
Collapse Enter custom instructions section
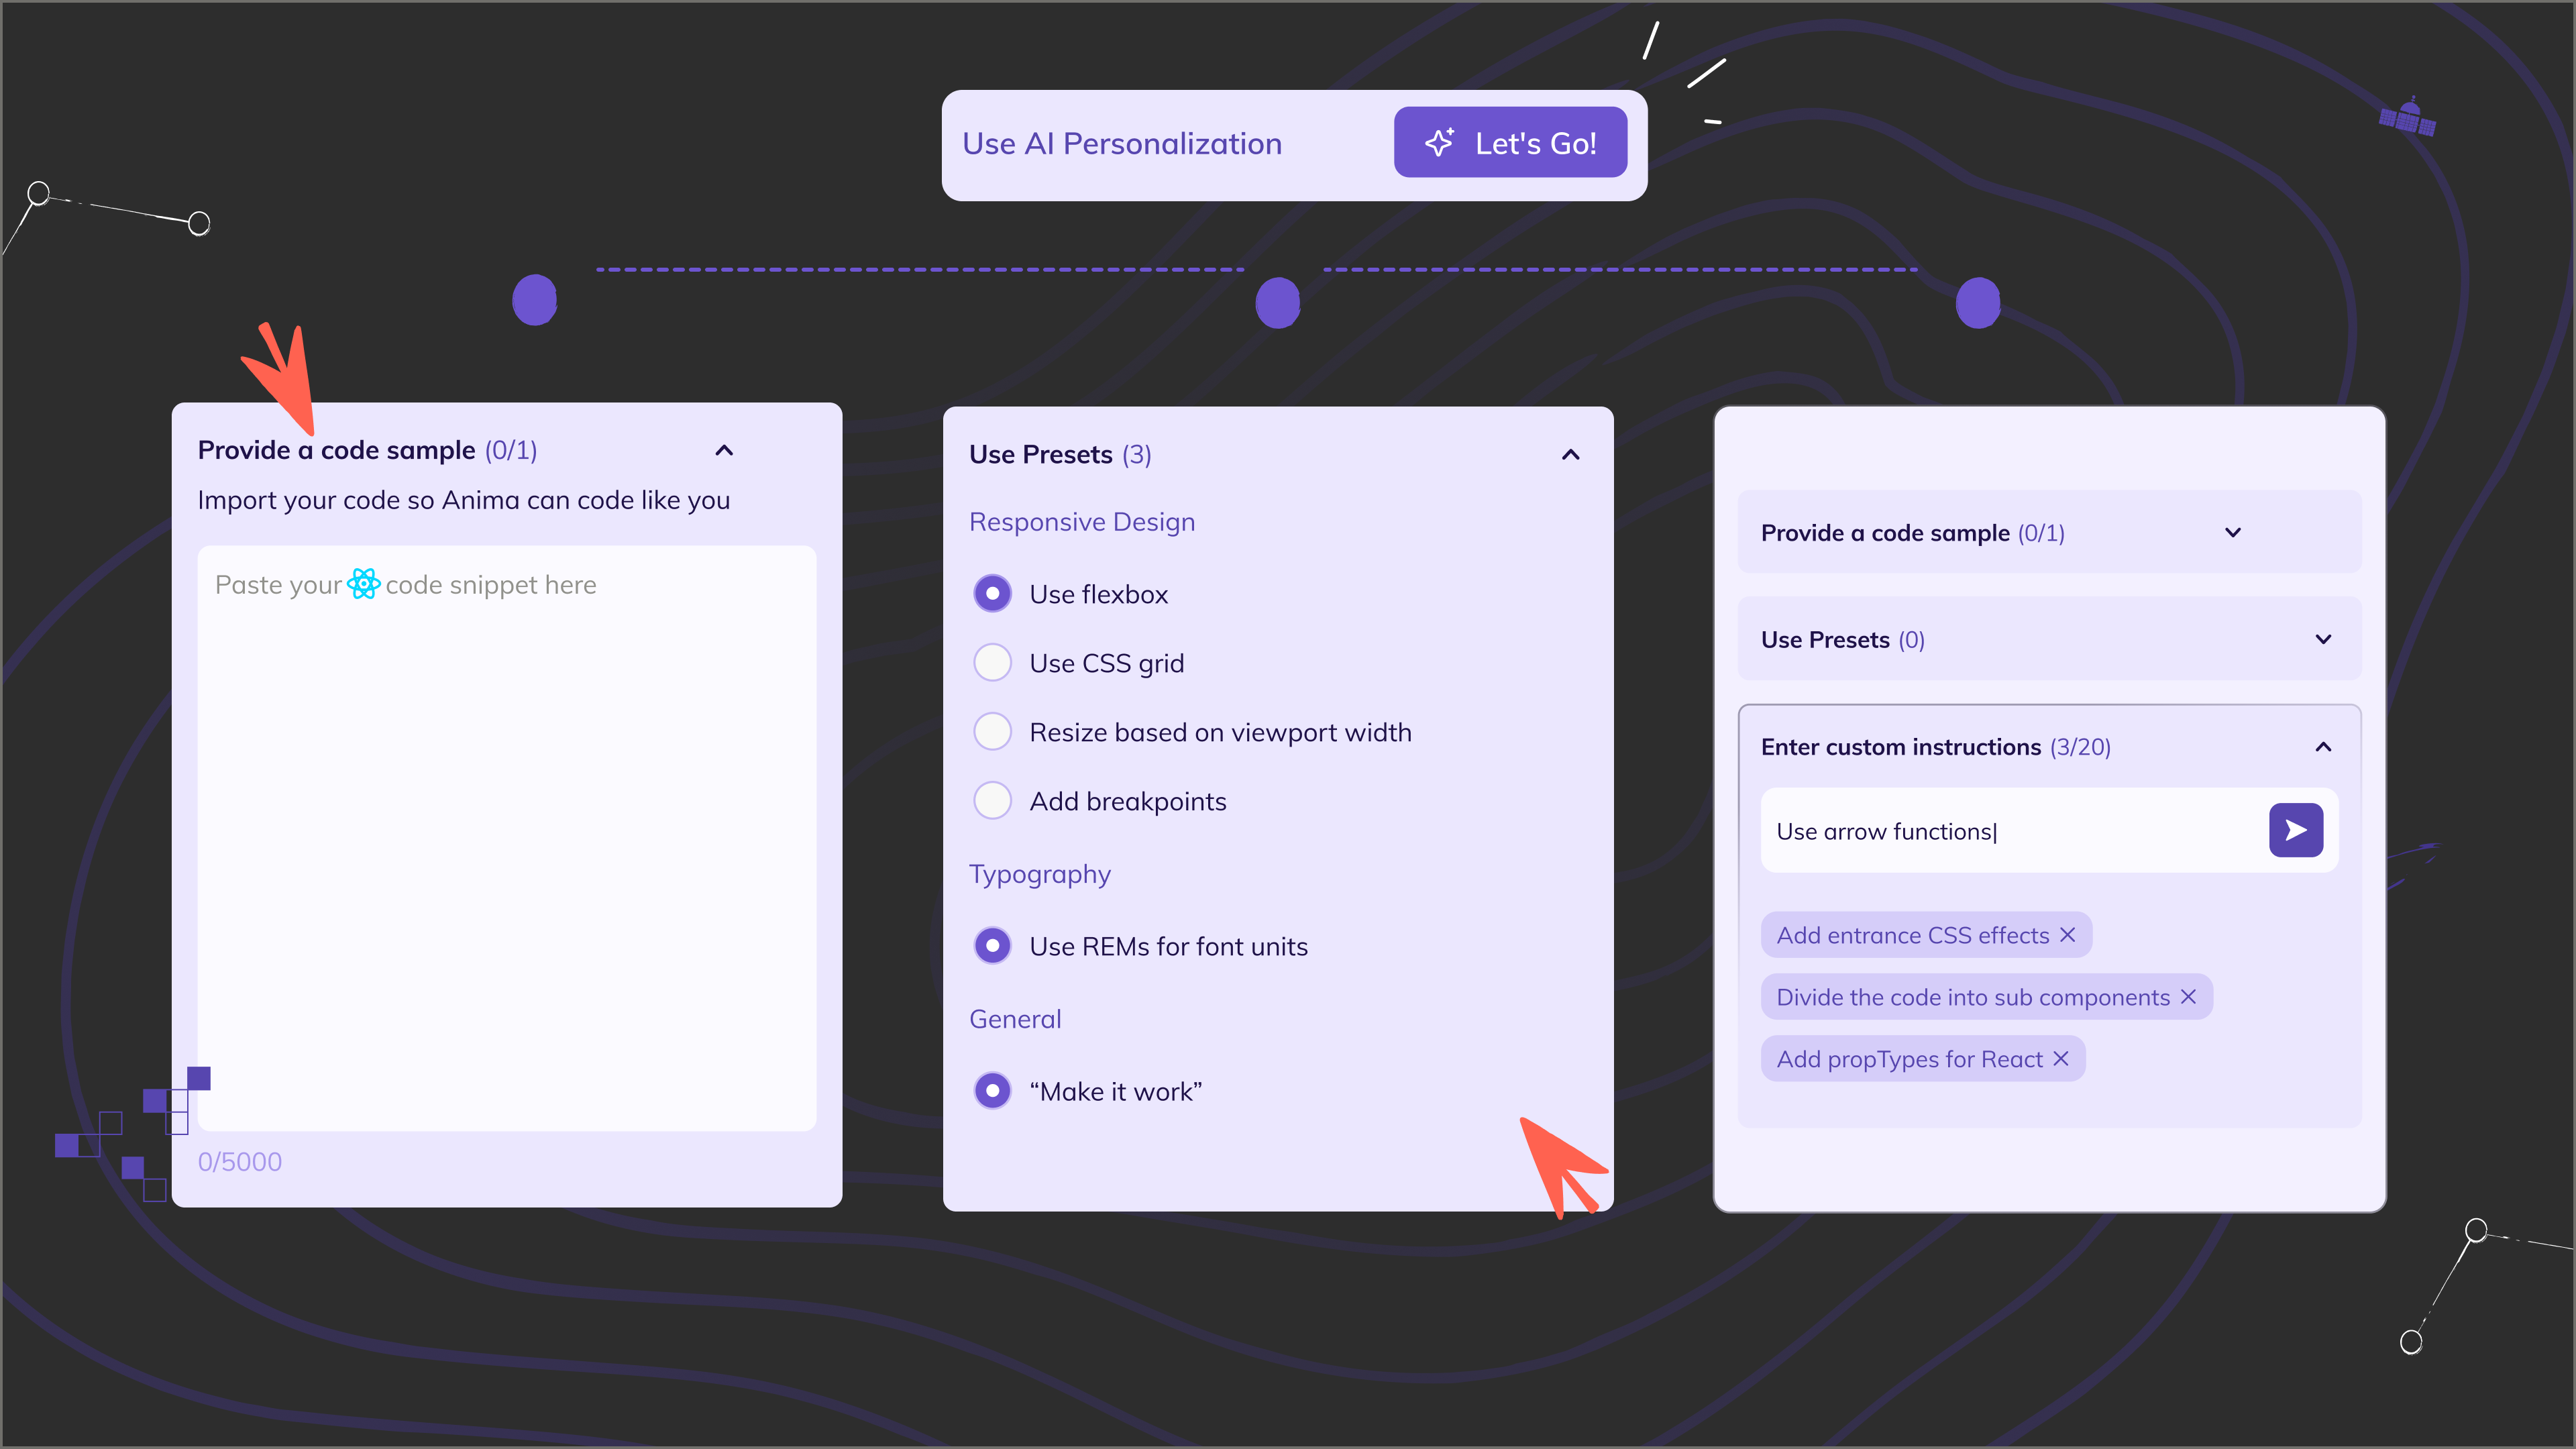point(2324,747)
